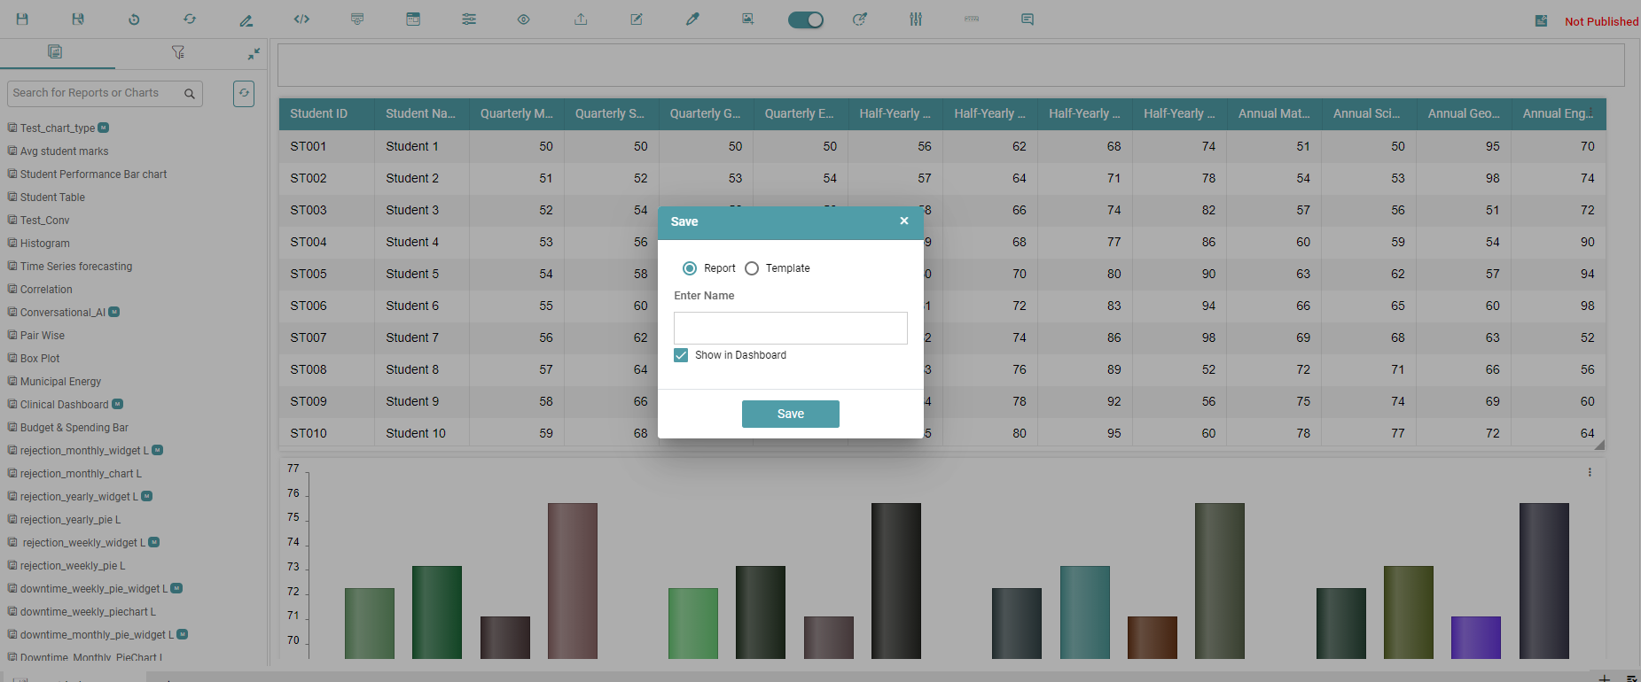Click the upload/export icon in toolbar
This screenshot has width=1641, height=682.
(581, 19)
